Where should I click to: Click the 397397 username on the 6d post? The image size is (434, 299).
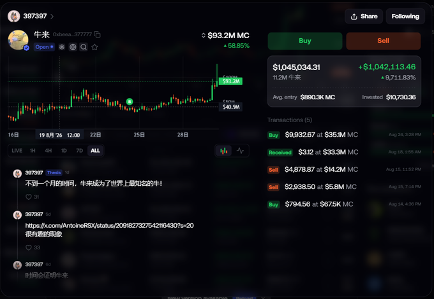[x=34, y=264]
